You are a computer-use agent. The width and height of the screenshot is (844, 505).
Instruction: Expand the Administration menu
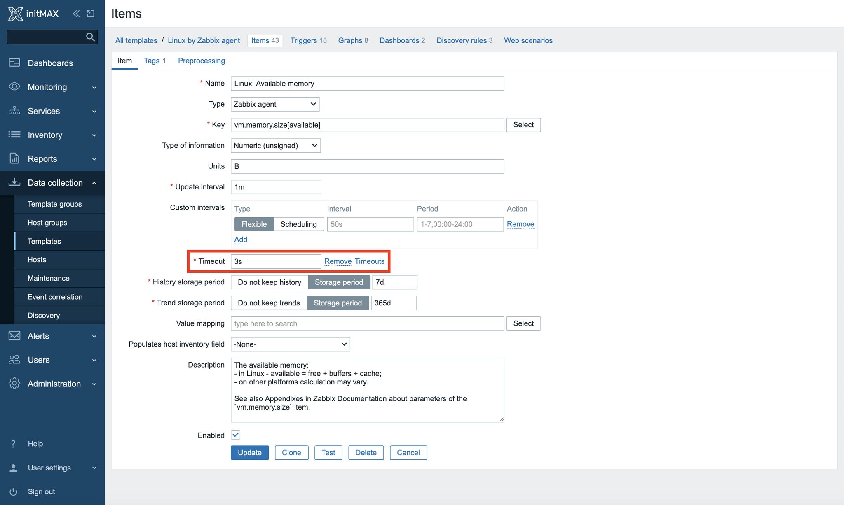point(94,384)
